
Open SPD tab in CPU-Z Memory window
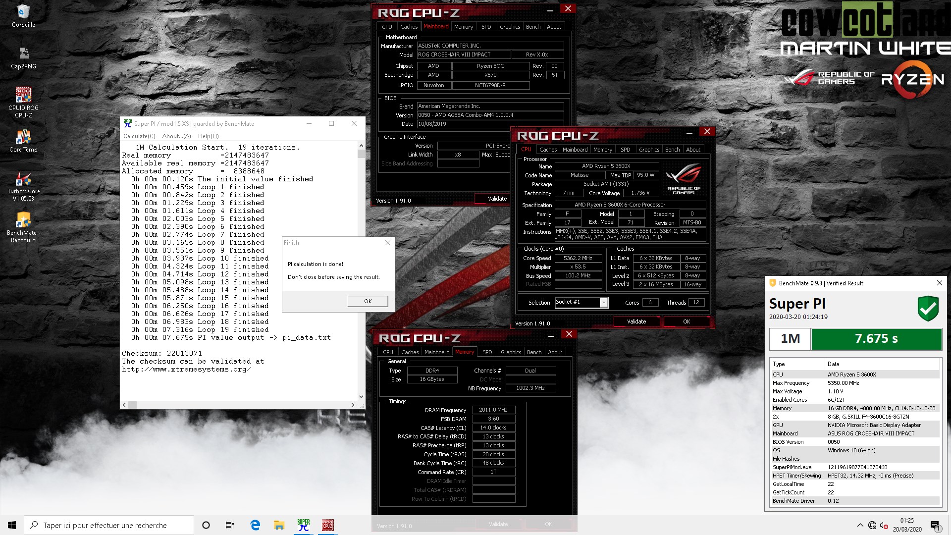click(487, 352)
